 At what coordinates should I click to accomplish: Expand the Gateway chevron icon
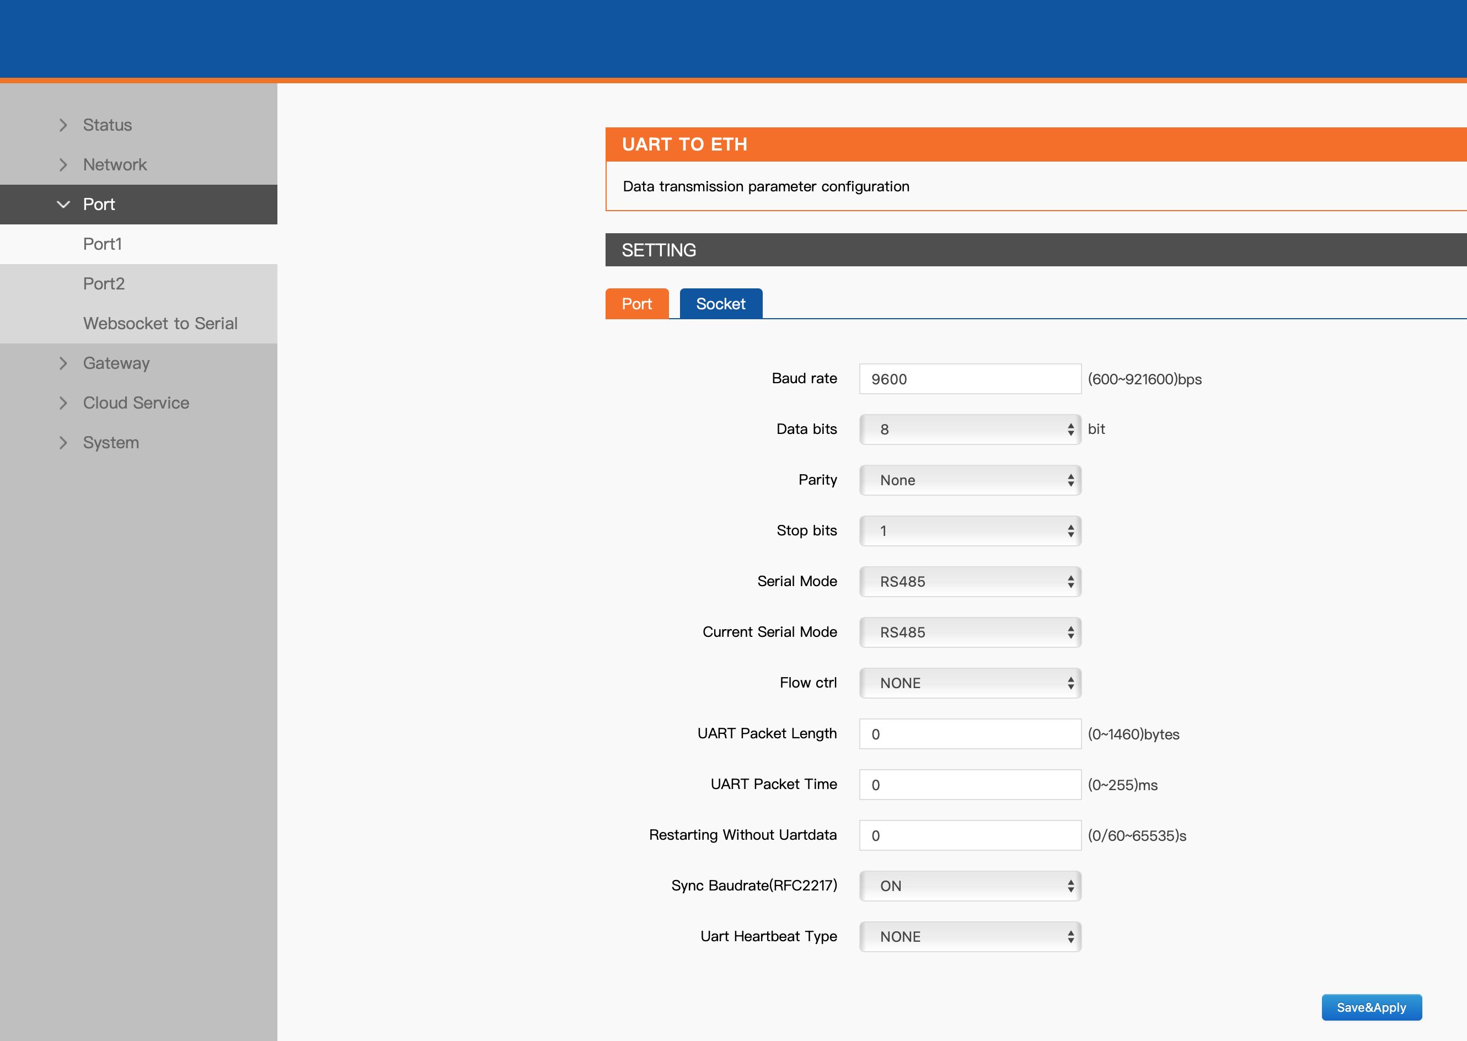coord(63,363)
